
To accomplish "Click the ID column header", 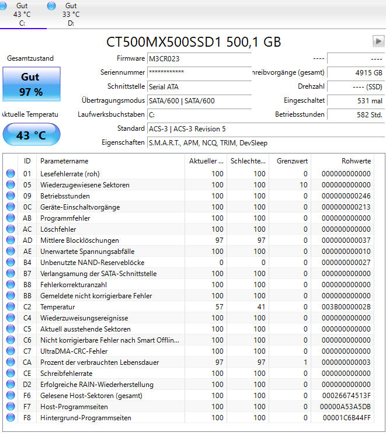I will pos(27,161).
